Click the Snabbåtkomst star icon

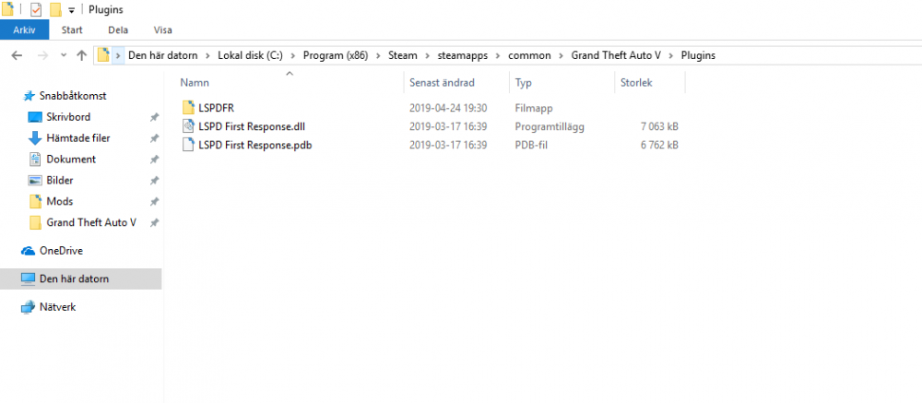(29, 96)
